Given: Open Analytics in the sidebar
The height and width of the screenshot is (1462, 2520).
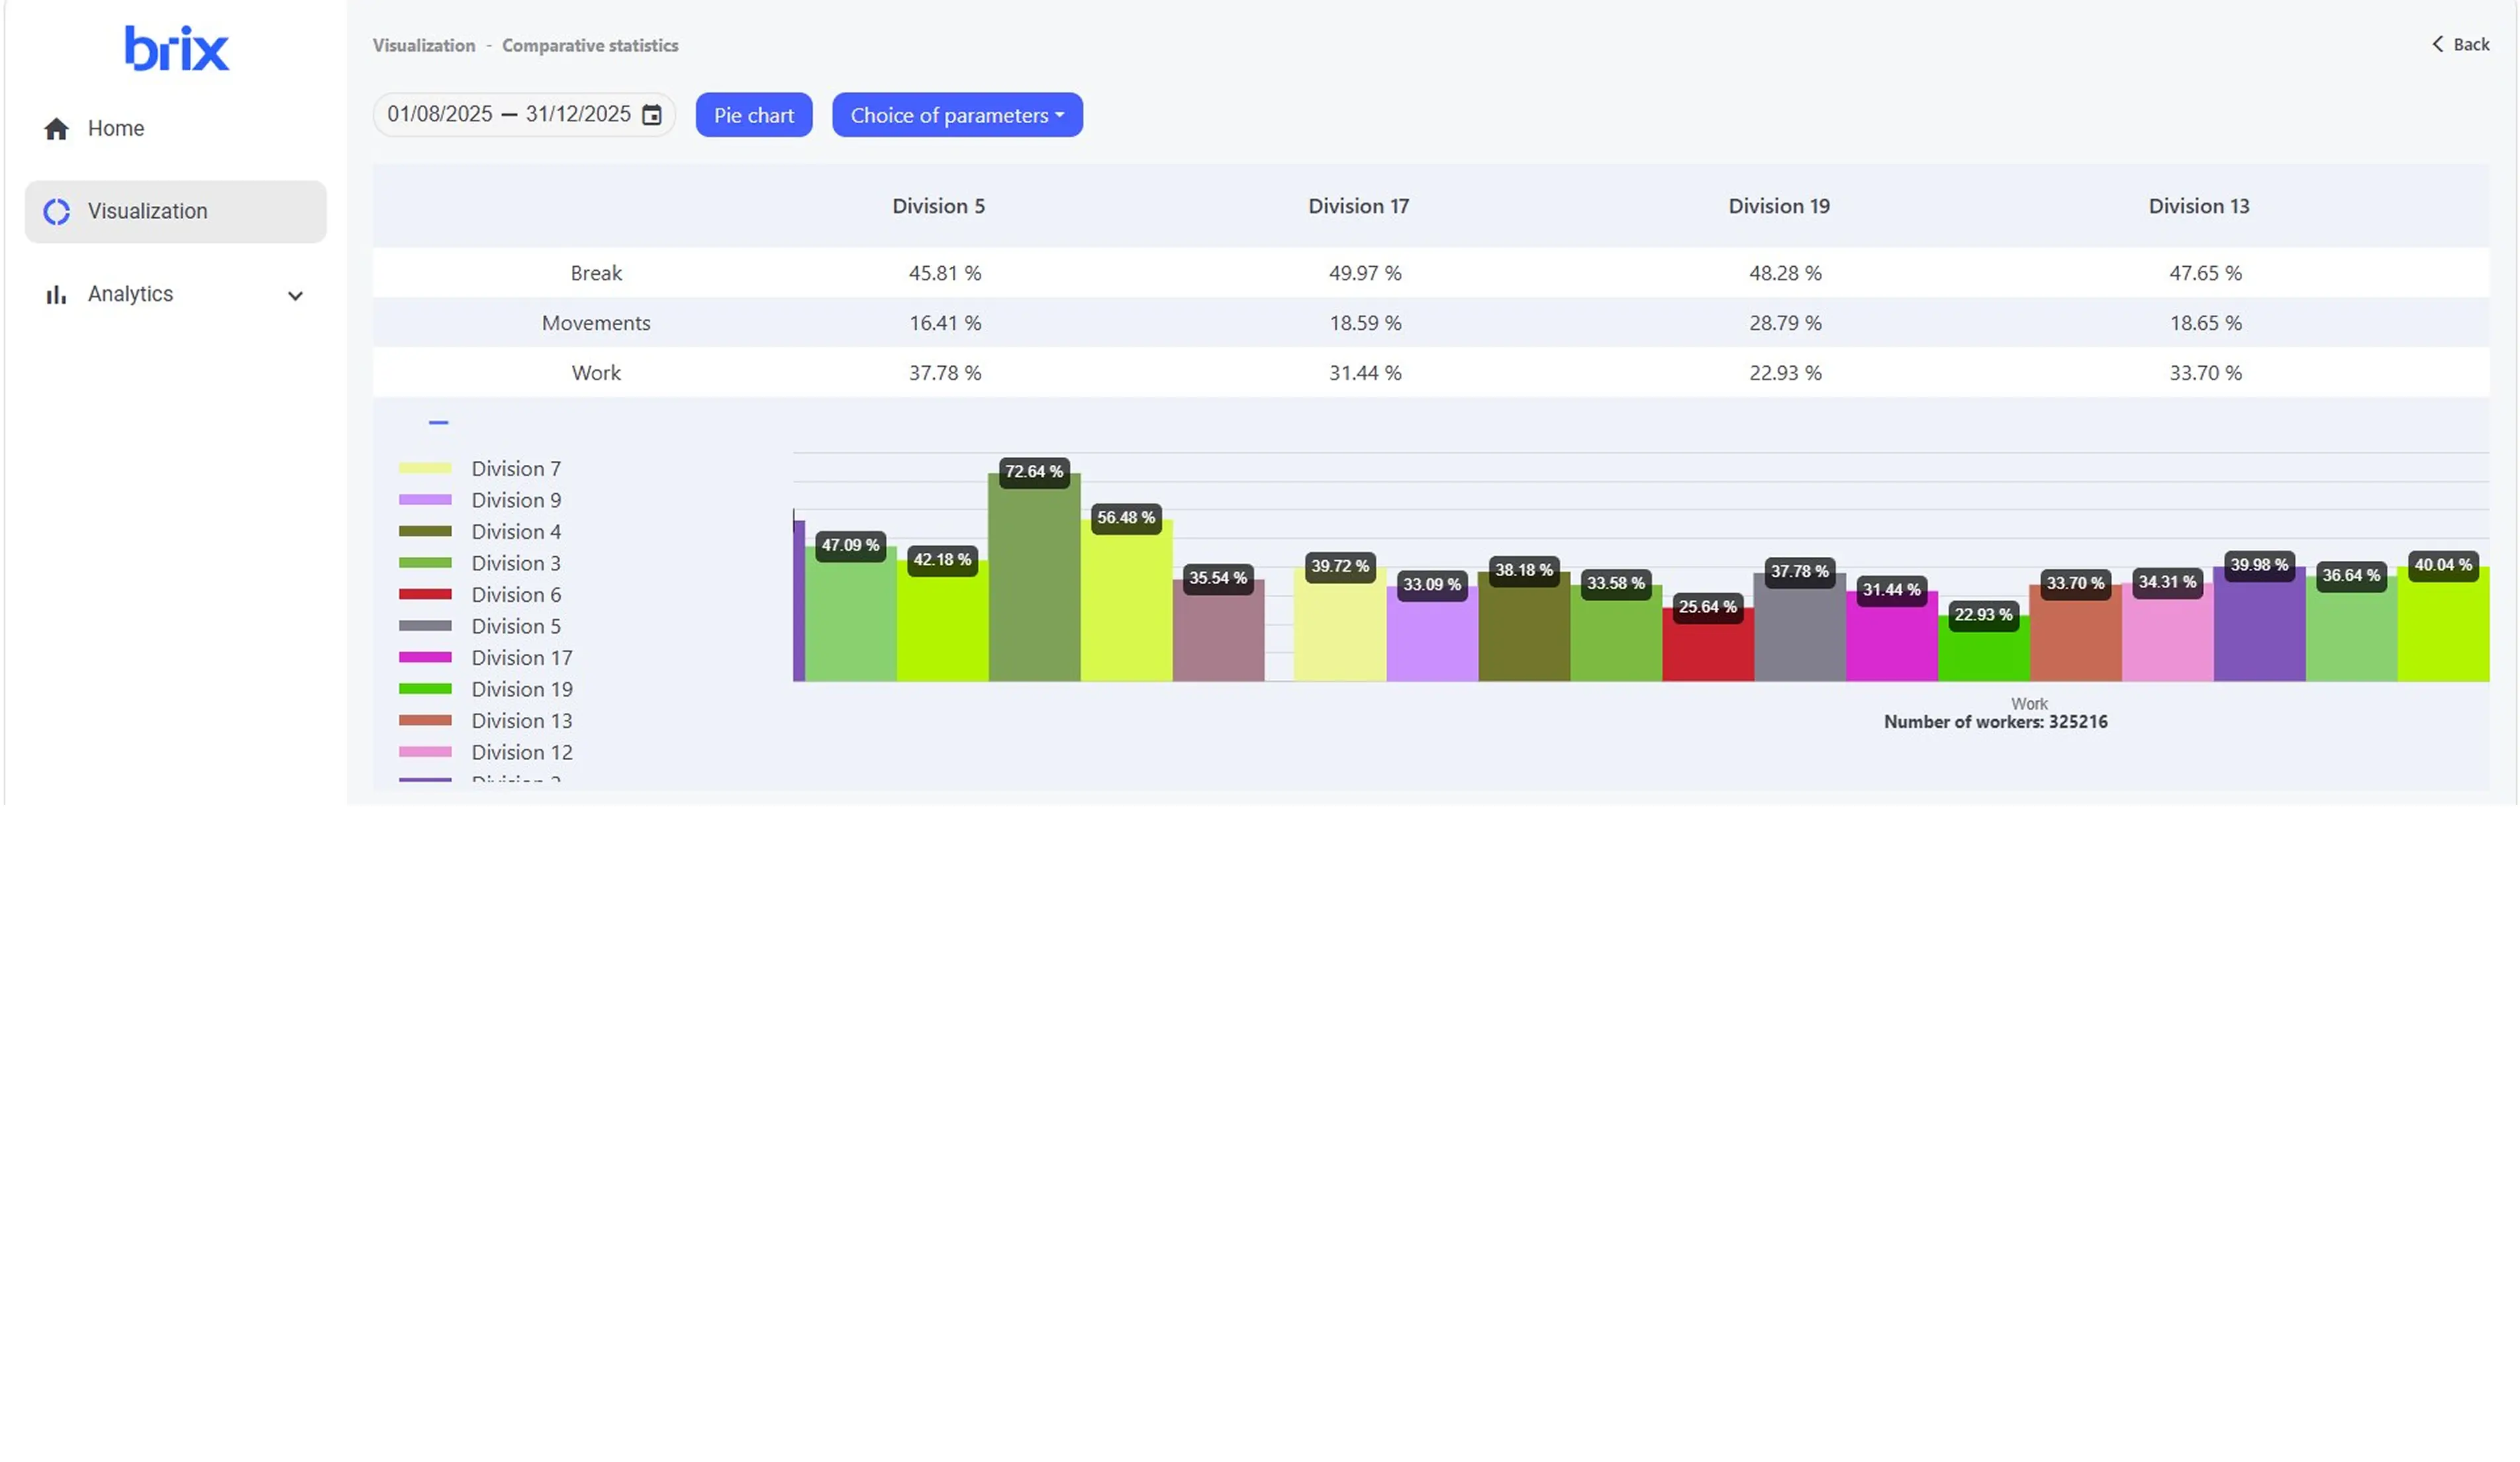Looking at the screenshot, I should click(x=175, y=294).
